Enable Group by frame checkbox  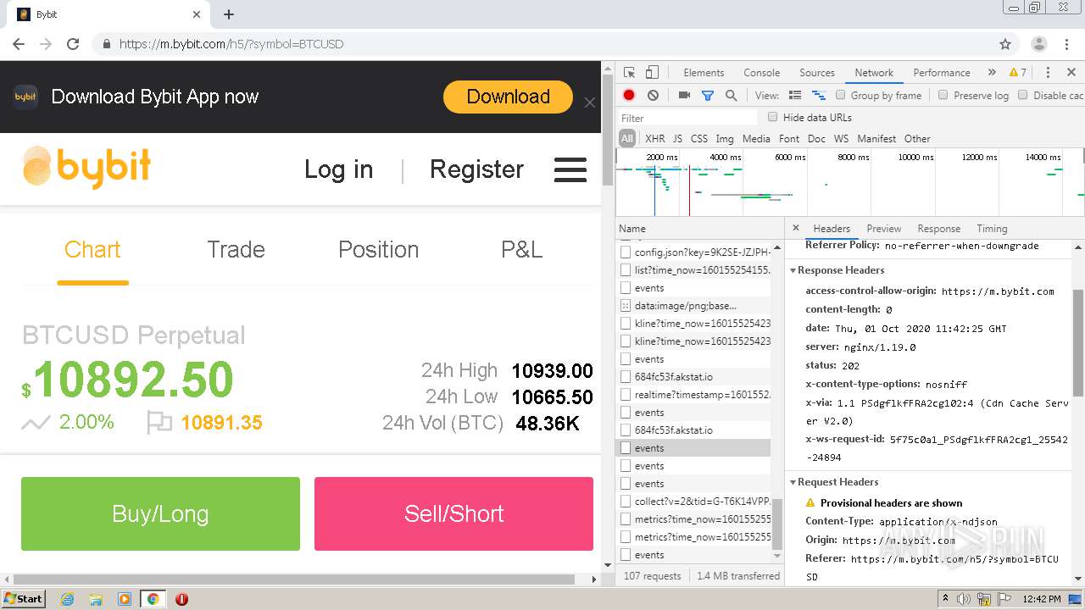click(841, 95)
